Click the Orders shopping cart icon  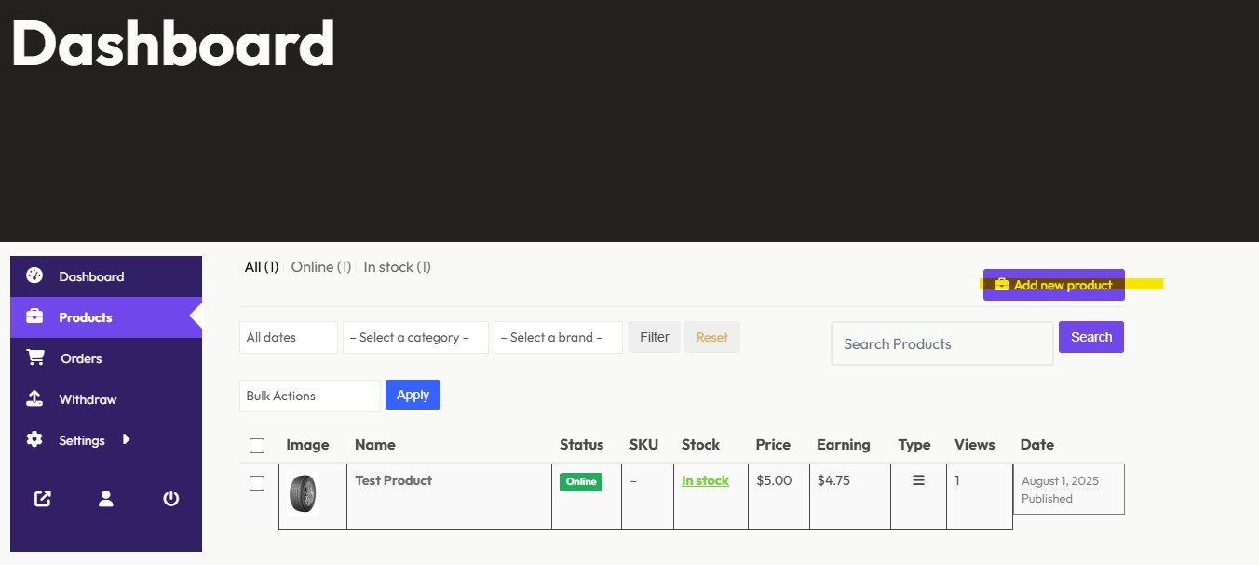(x=35, y=357)
